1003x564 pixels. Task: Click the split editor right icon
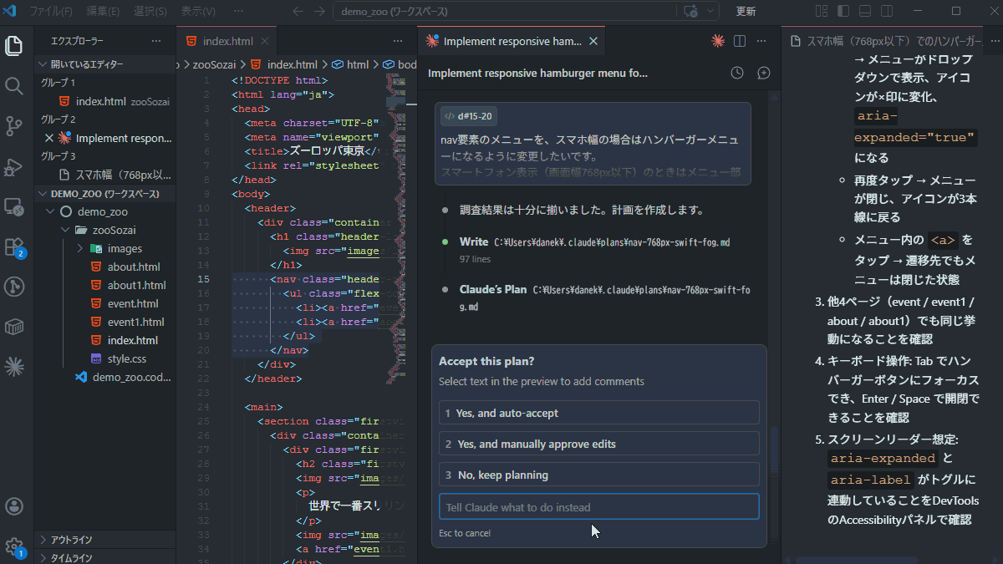coord(739,41)
